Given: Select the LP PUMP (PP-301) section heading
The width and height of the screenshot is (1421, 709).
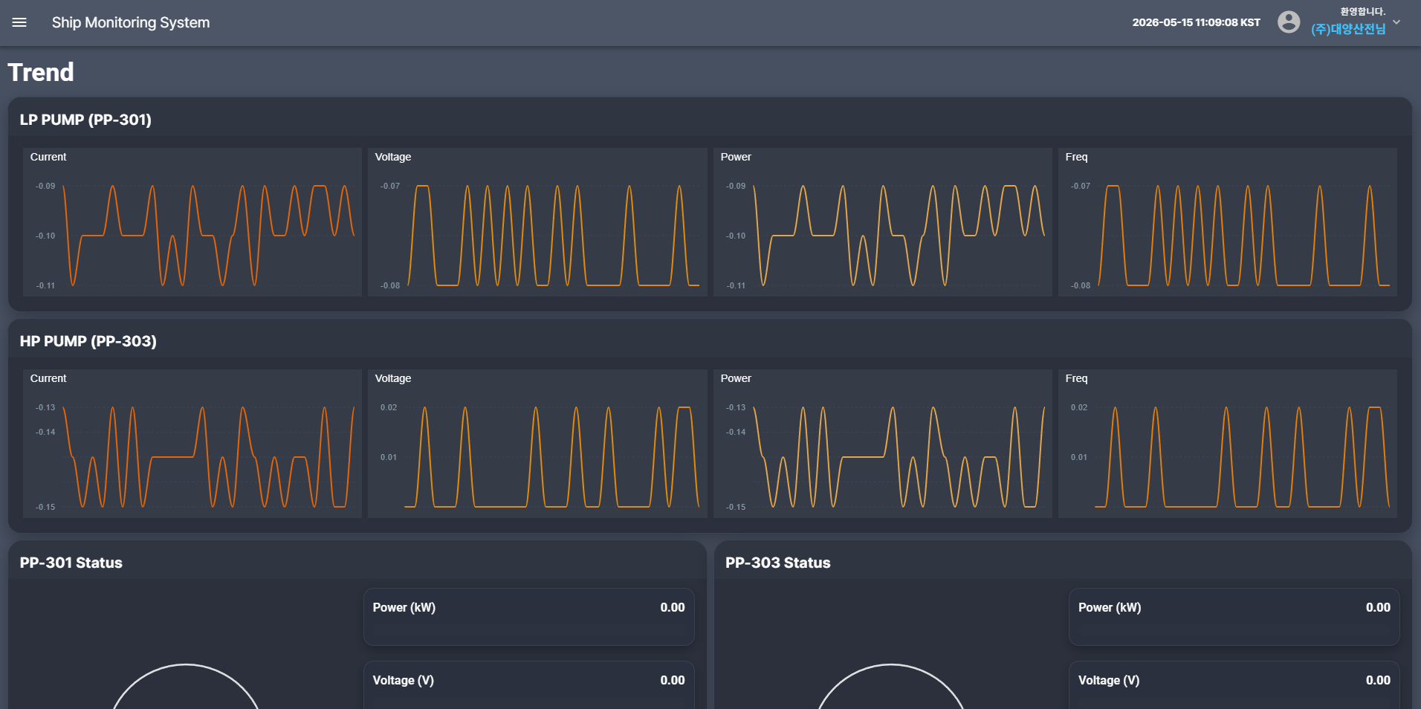Looking at the screenshot, I should (85, 120).
